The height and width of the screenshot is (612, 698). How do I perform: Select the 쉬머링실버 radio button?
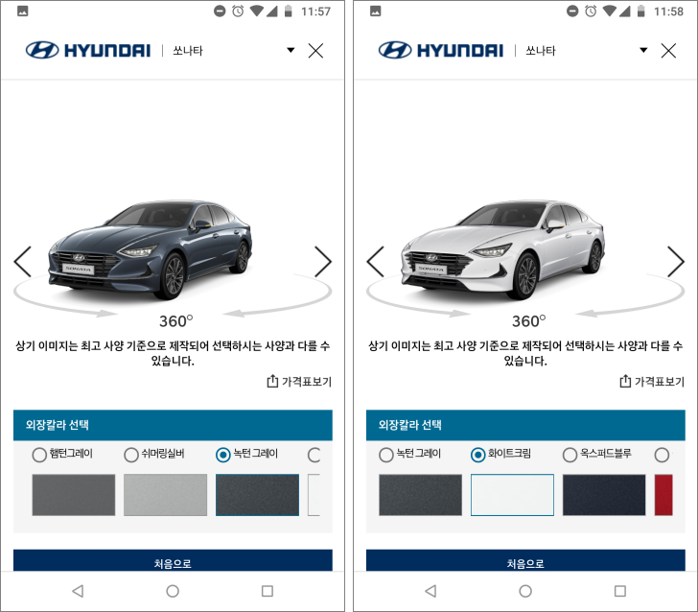[131, 455]
